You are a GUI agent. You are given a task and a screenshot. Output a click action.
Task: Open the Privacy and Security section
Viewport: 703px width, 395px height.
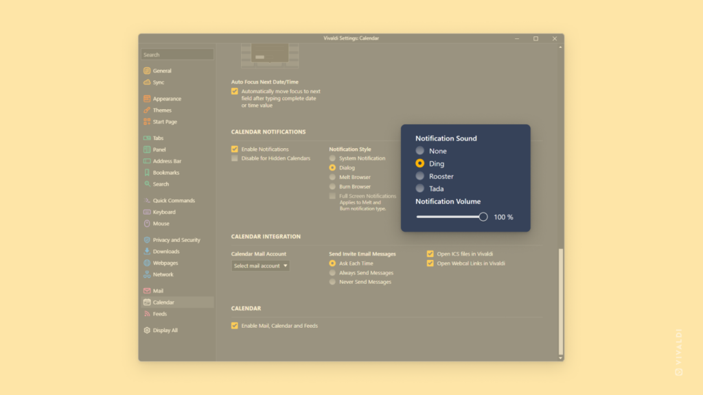tap(178, 240)
